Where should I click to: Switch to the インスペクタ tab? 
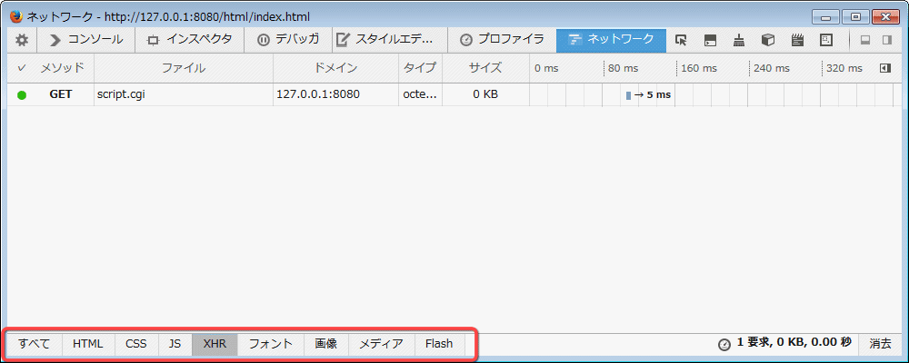click(x=191, y=40)
